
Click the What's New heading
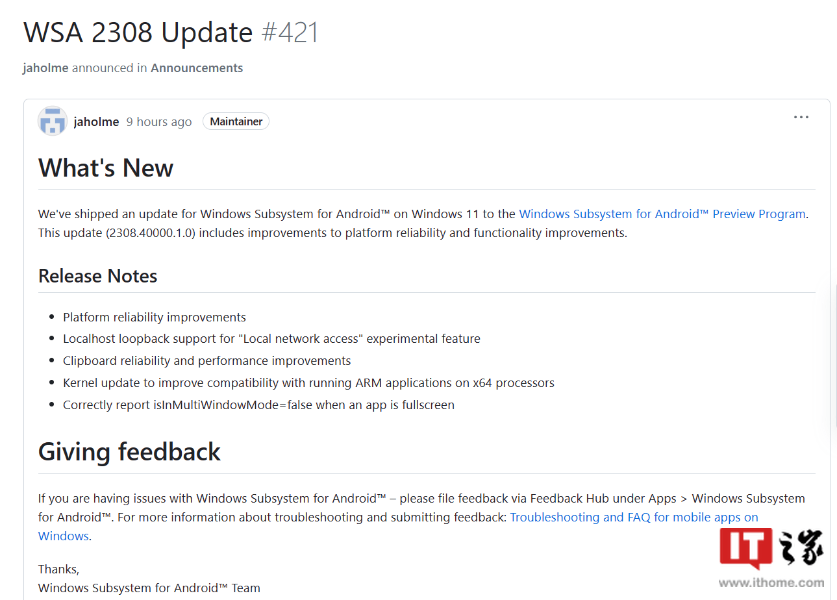[106, 168]
